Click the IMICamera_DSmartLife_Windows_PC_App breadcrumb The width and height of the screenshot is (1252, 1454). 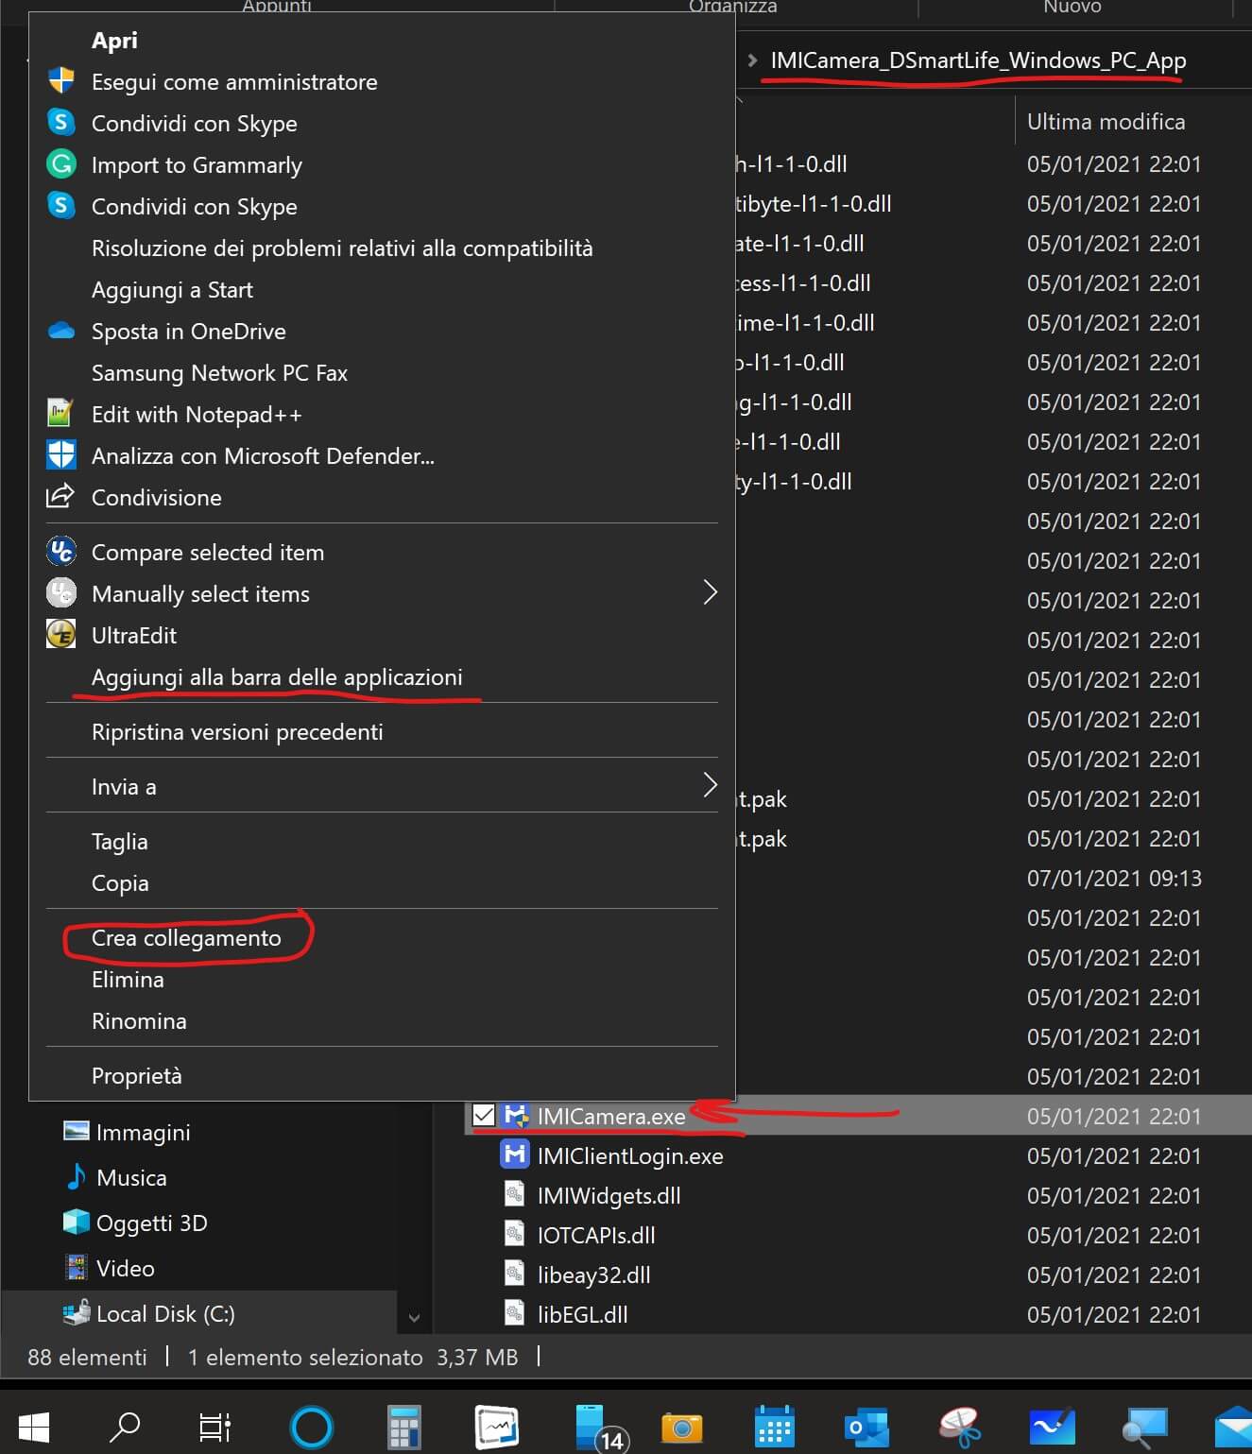coord(978,60)
